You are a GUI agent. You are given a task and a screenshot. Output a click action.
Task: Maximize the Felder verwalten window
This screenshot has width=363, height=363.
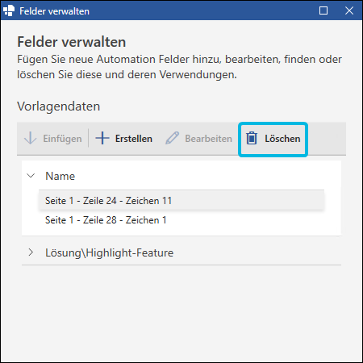323,10
